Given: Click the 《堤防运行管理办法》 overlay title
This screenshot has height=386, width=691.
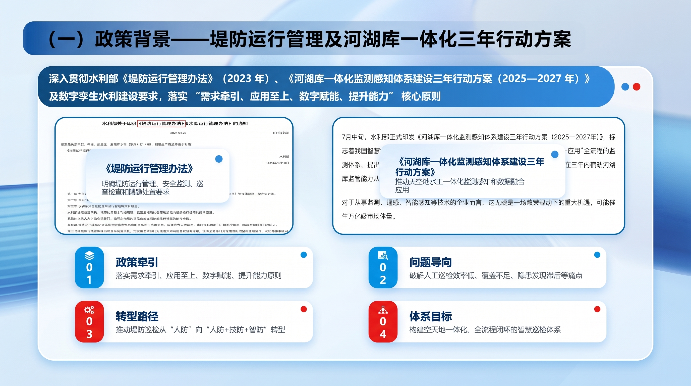Looking at the screenshot, I should 149,169.
